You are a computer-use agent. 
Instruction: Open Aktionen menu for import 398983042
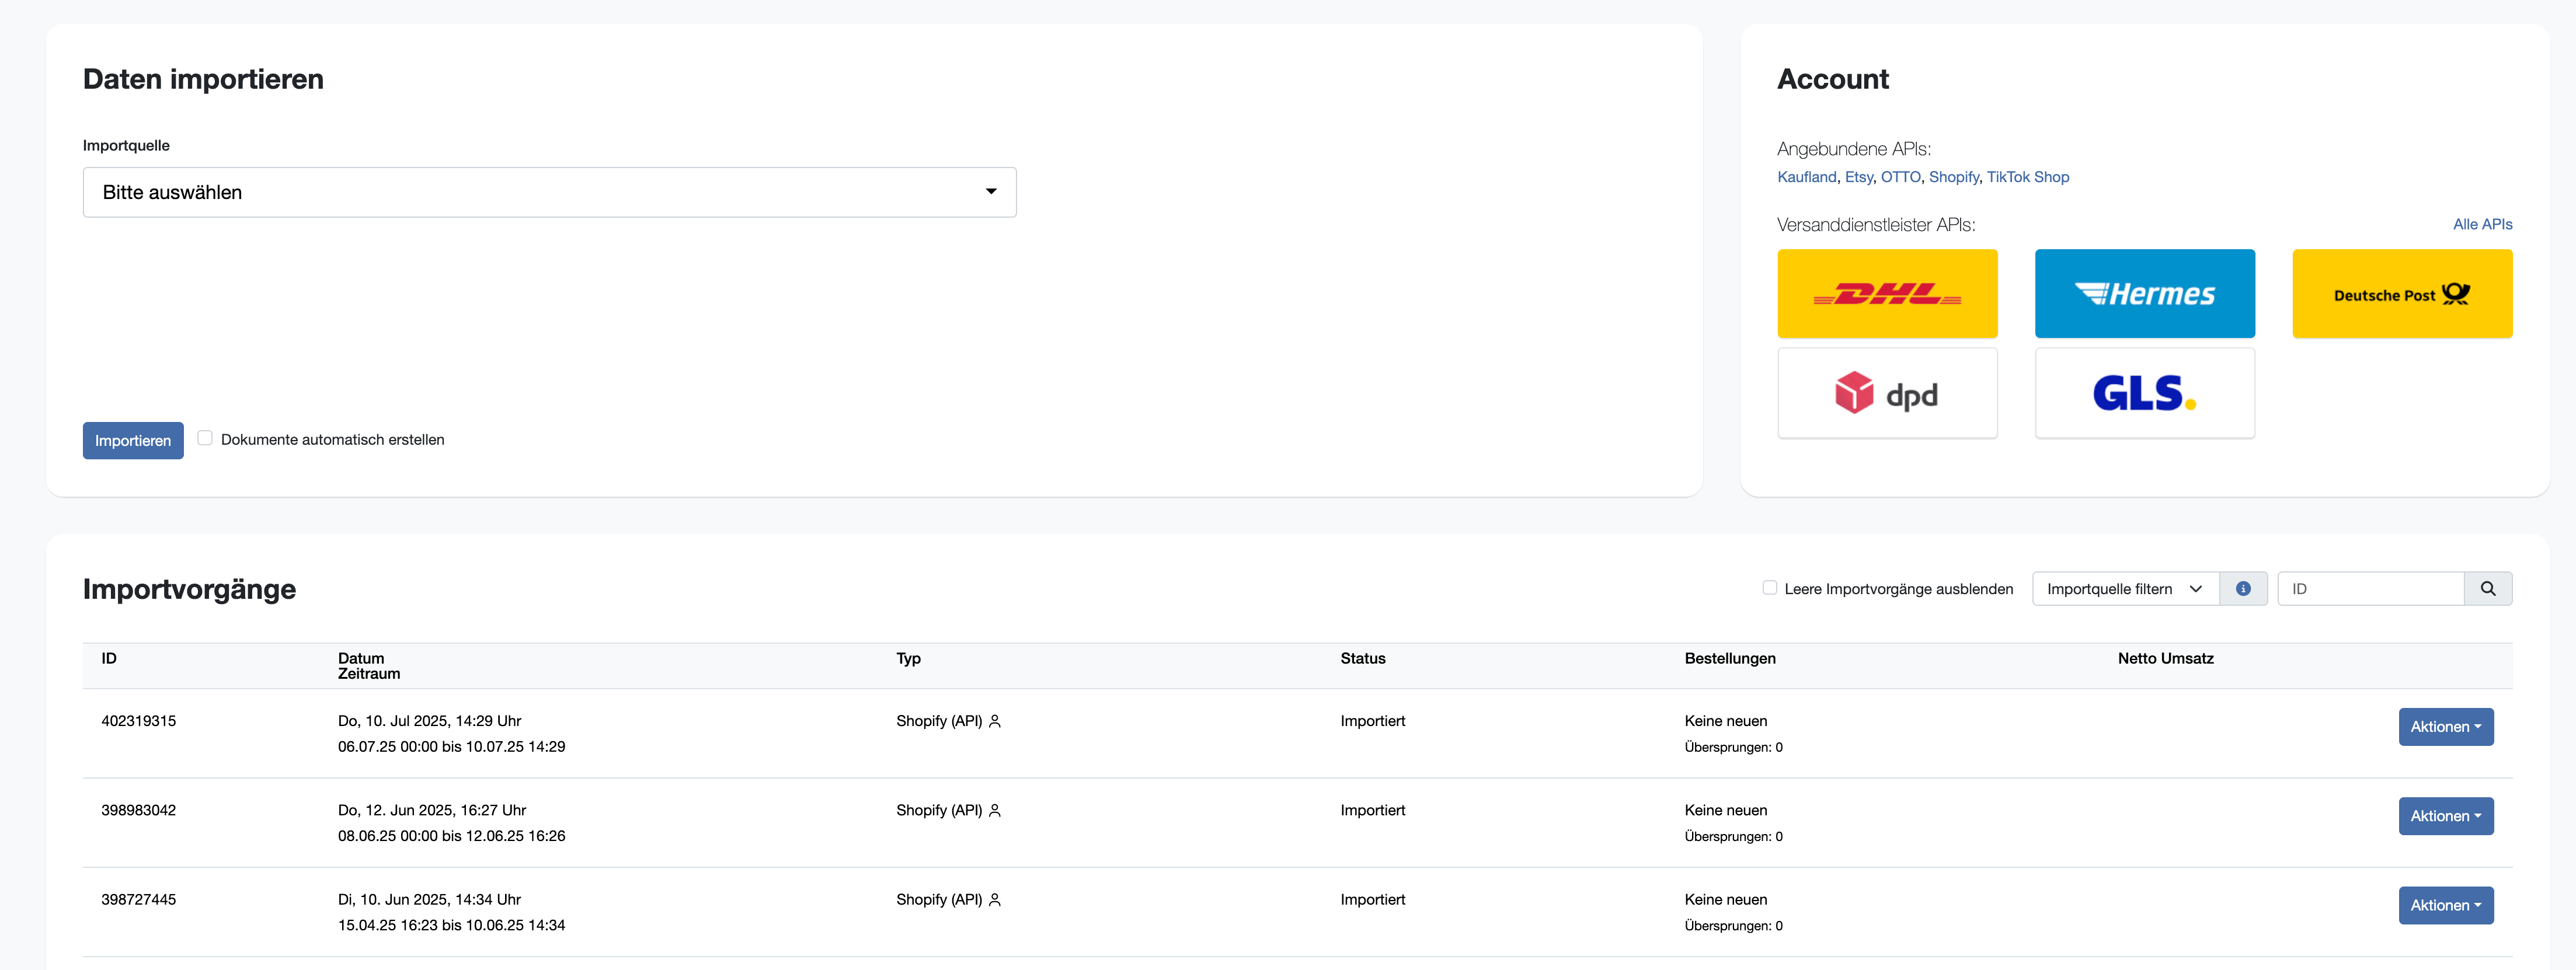click(x=2445, y=816)
